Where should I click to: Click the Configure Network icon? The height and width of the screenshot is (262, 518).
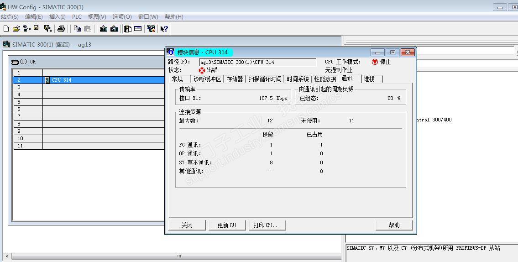coord(152,29)
